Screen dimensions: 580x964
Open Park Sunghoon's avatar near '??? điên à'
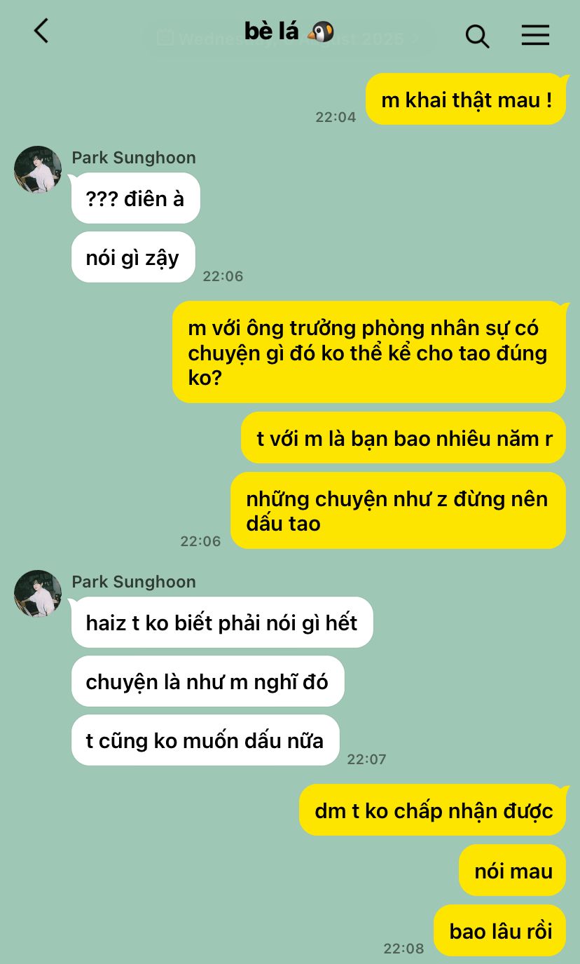38,170
